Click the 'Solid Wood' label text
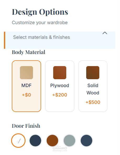Screen dimensions: 120x155 tap(93, 89)
